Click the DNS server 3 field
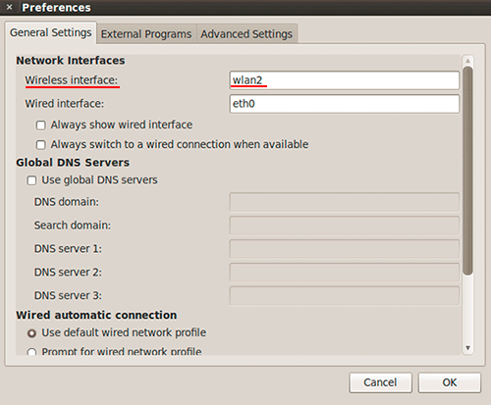Image resolution: width=491 pixels, height=405 pixels. point(345,296)
